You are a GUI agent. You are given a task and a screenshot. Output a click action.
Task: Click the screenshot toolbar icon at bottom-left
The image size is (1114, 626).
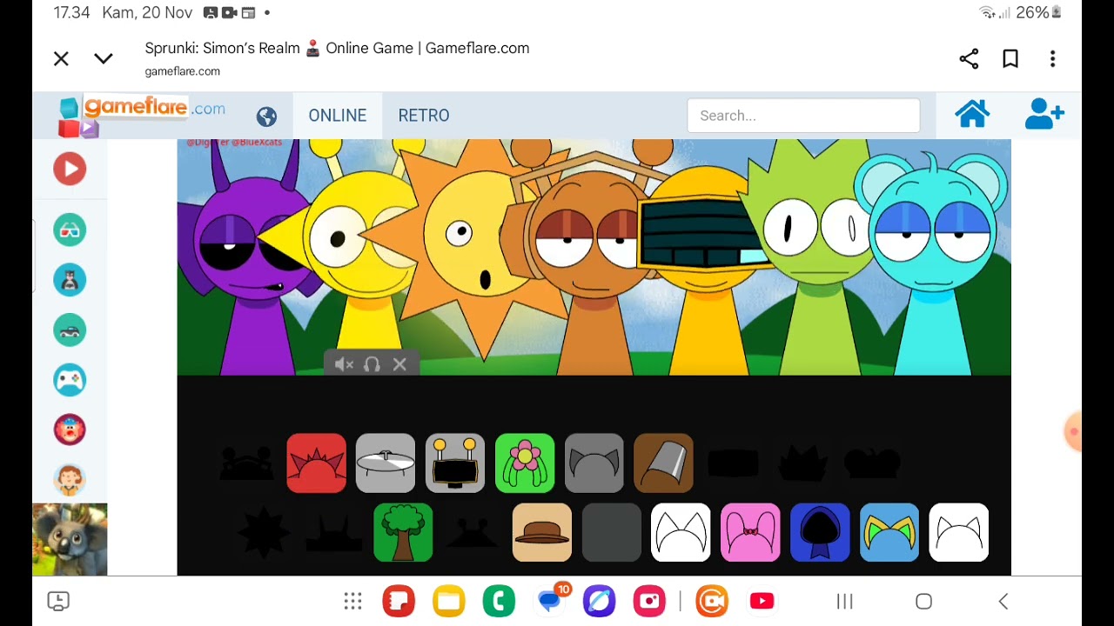[x=58, y=601]
